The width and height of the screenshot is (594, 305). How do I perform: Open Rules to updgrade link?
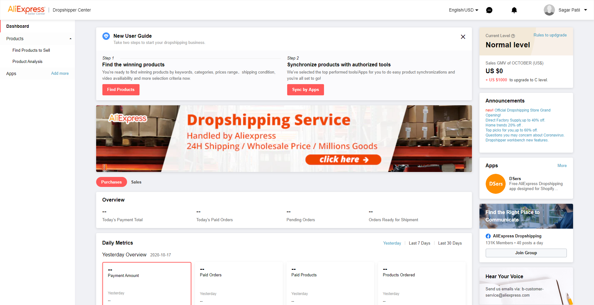pyautogui.click(x=550, y=35)
